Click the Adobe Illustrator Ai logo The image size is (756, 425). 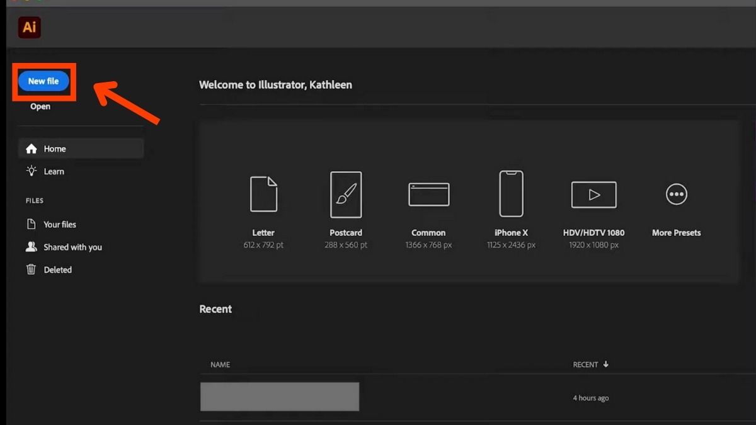tap(29, 27)
